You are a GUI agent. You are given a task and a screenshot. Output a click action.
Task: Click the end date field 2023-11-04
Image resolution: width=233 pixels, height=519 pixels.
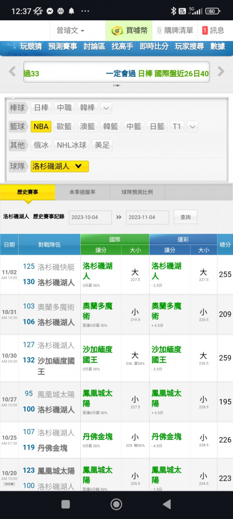[x=148, y=217]
